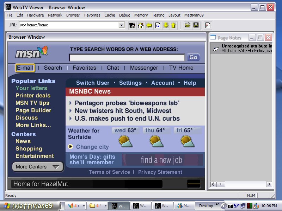Click the Friday weather sun icon
Viewport: 282px width, 211px height.
pos(188,141)
